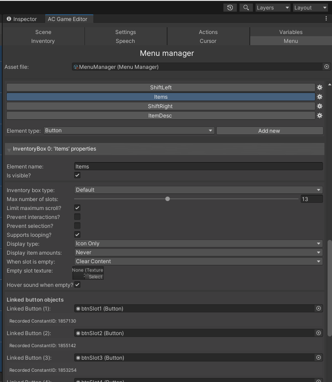Click object picker for Linked Button (3)
The width and height of the screenshot is (332, 382).
click(x=318, y=357)
